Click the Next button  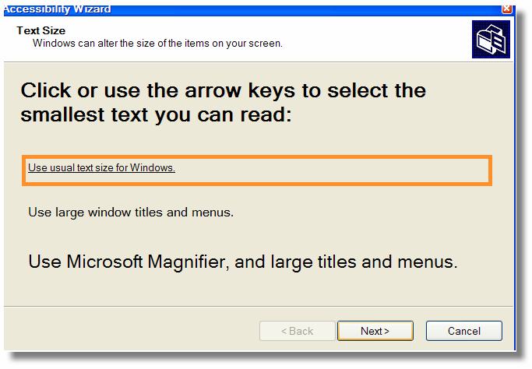pos(375,331)
